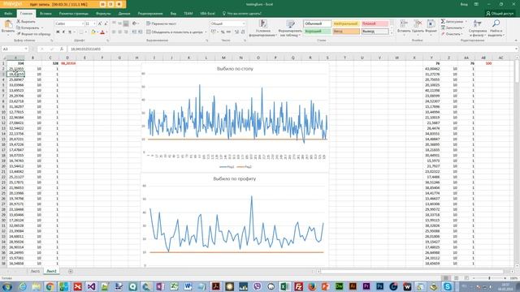The height and width of the screenshot is (292, 520).
Task: Apply the Плохой red cell style
Action: click(375, 24)
